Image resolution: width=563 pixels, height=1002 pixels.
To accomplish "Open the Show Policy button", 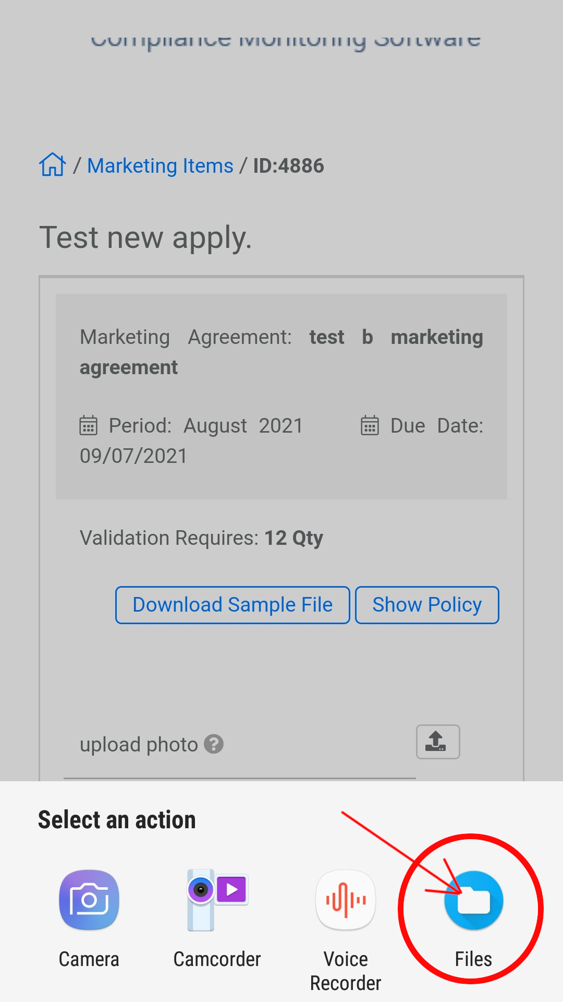I will [426, 605].
